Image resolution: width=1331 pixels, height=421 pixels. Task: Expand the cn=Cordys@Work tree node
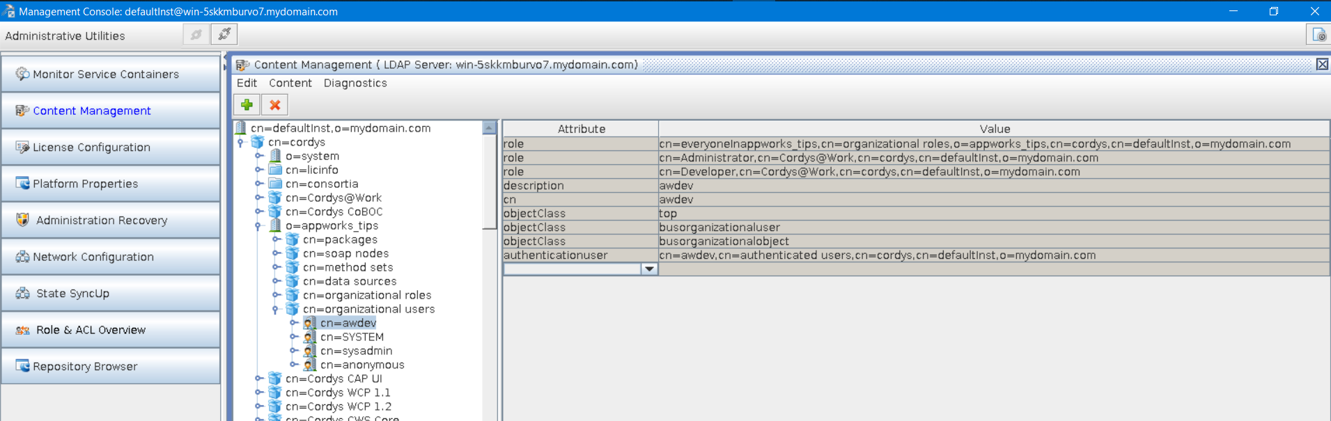tap(258, 198)
